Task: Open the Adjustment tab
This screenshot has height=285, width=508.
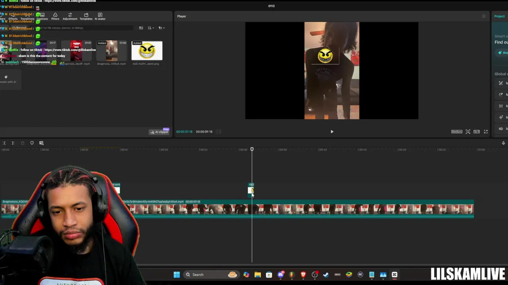Action: (x=70, y=16)
